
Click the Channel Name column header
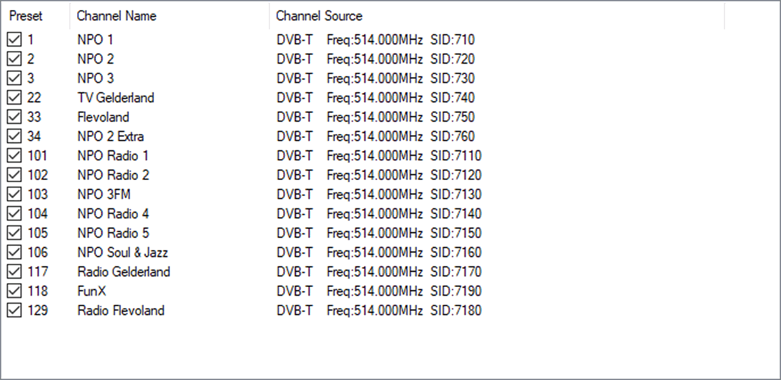click(x=116, y=16)
